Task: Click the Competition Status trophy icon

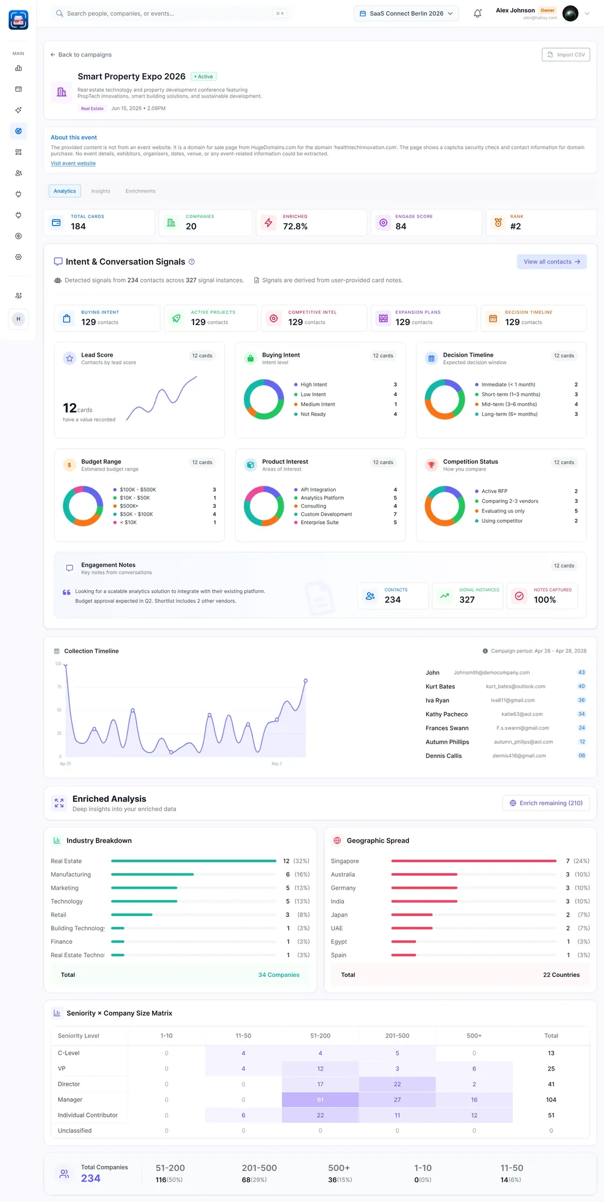Action: tap(432, 465)
